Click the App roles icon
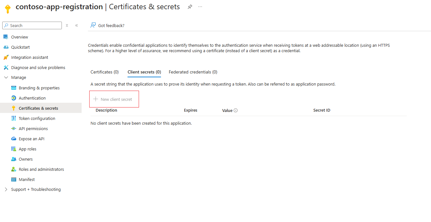 click(13, 149)
